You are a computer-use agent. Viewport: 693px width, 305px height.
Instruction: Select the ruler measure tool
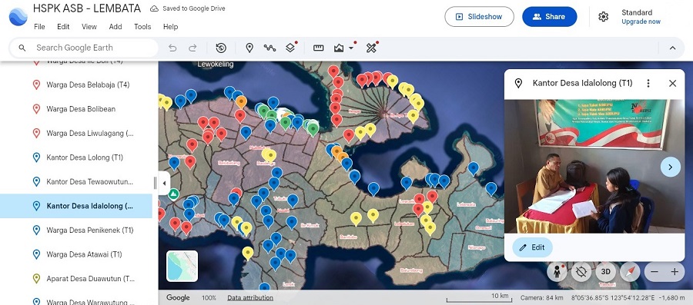pos(319,48)
